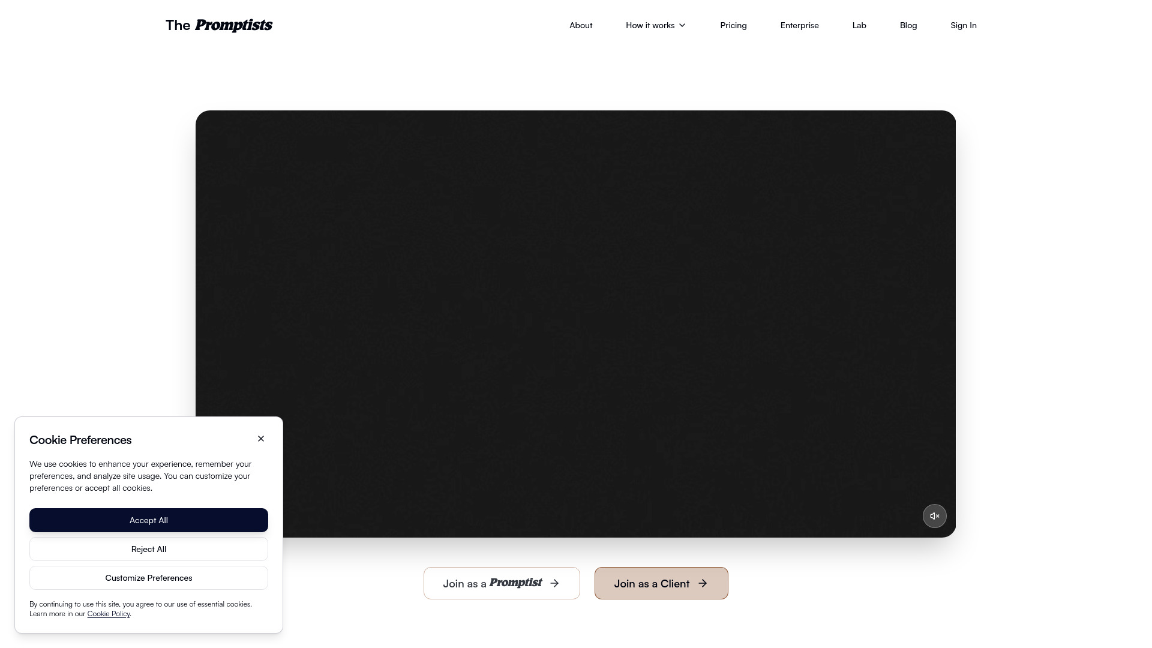
Task: Visit the Blog
Action: point(908,25)
